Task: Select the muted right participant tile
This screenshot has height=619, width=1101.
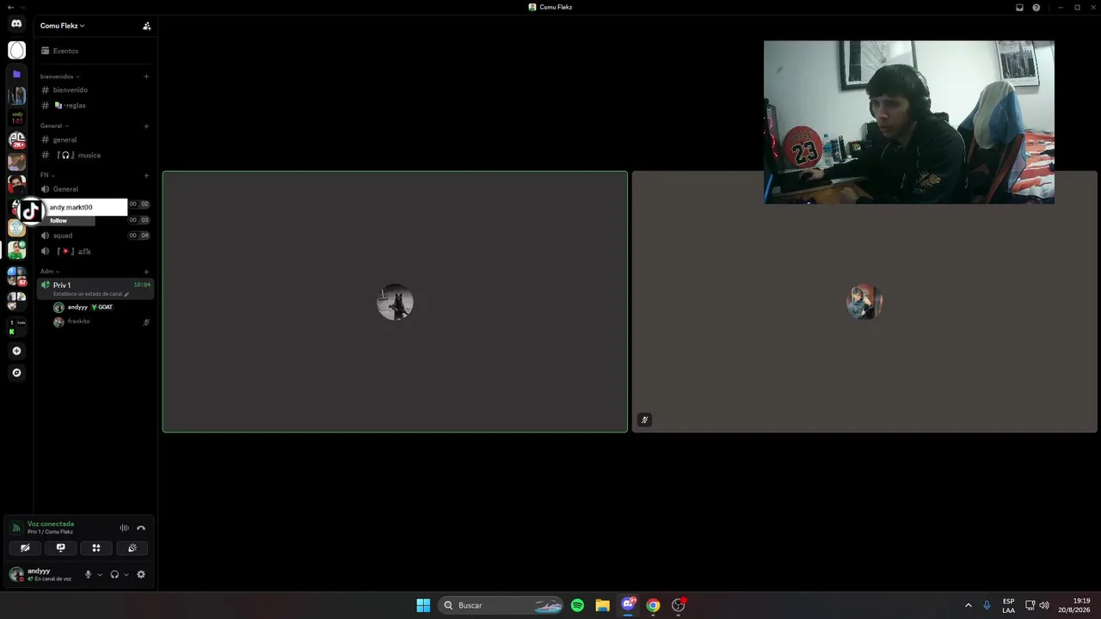Action: pos(864,302)
